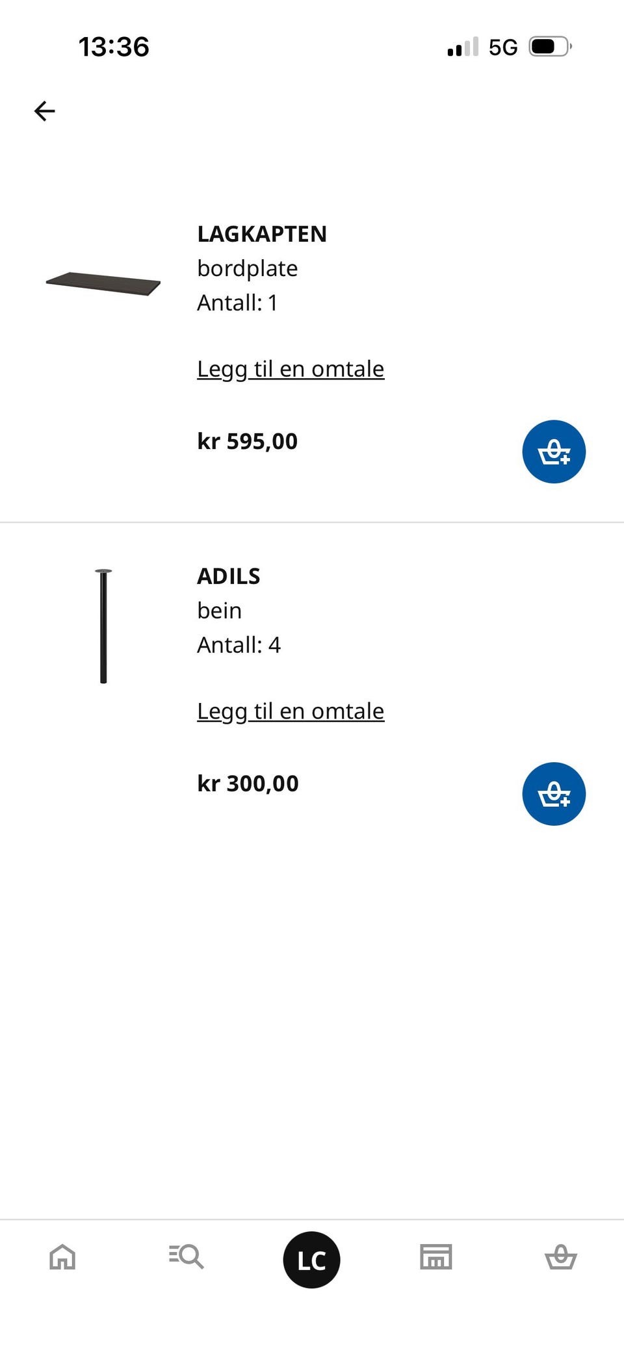Open the ADILS leg product image
This screenshot has width=624, height=1352.
tap(103, 626)
